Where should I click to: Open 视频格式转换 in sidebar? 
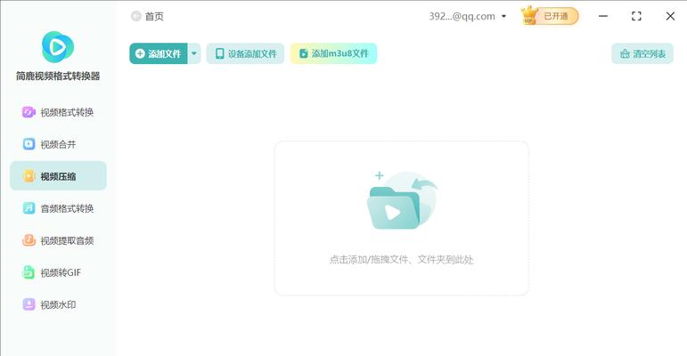point(58,112)
